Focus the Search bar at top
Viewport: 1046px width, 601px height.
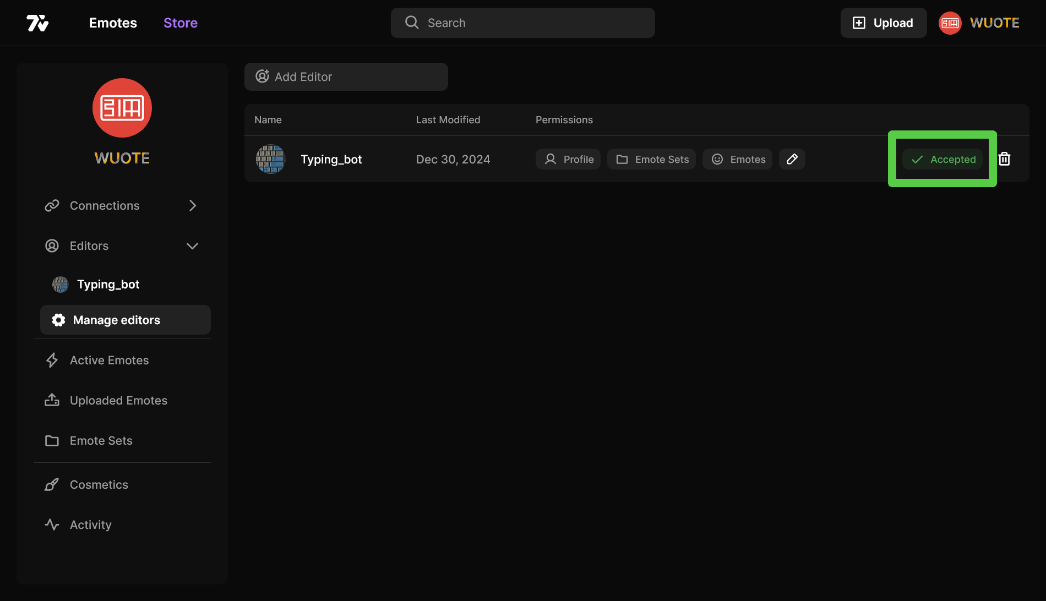[x=522, y=23]
